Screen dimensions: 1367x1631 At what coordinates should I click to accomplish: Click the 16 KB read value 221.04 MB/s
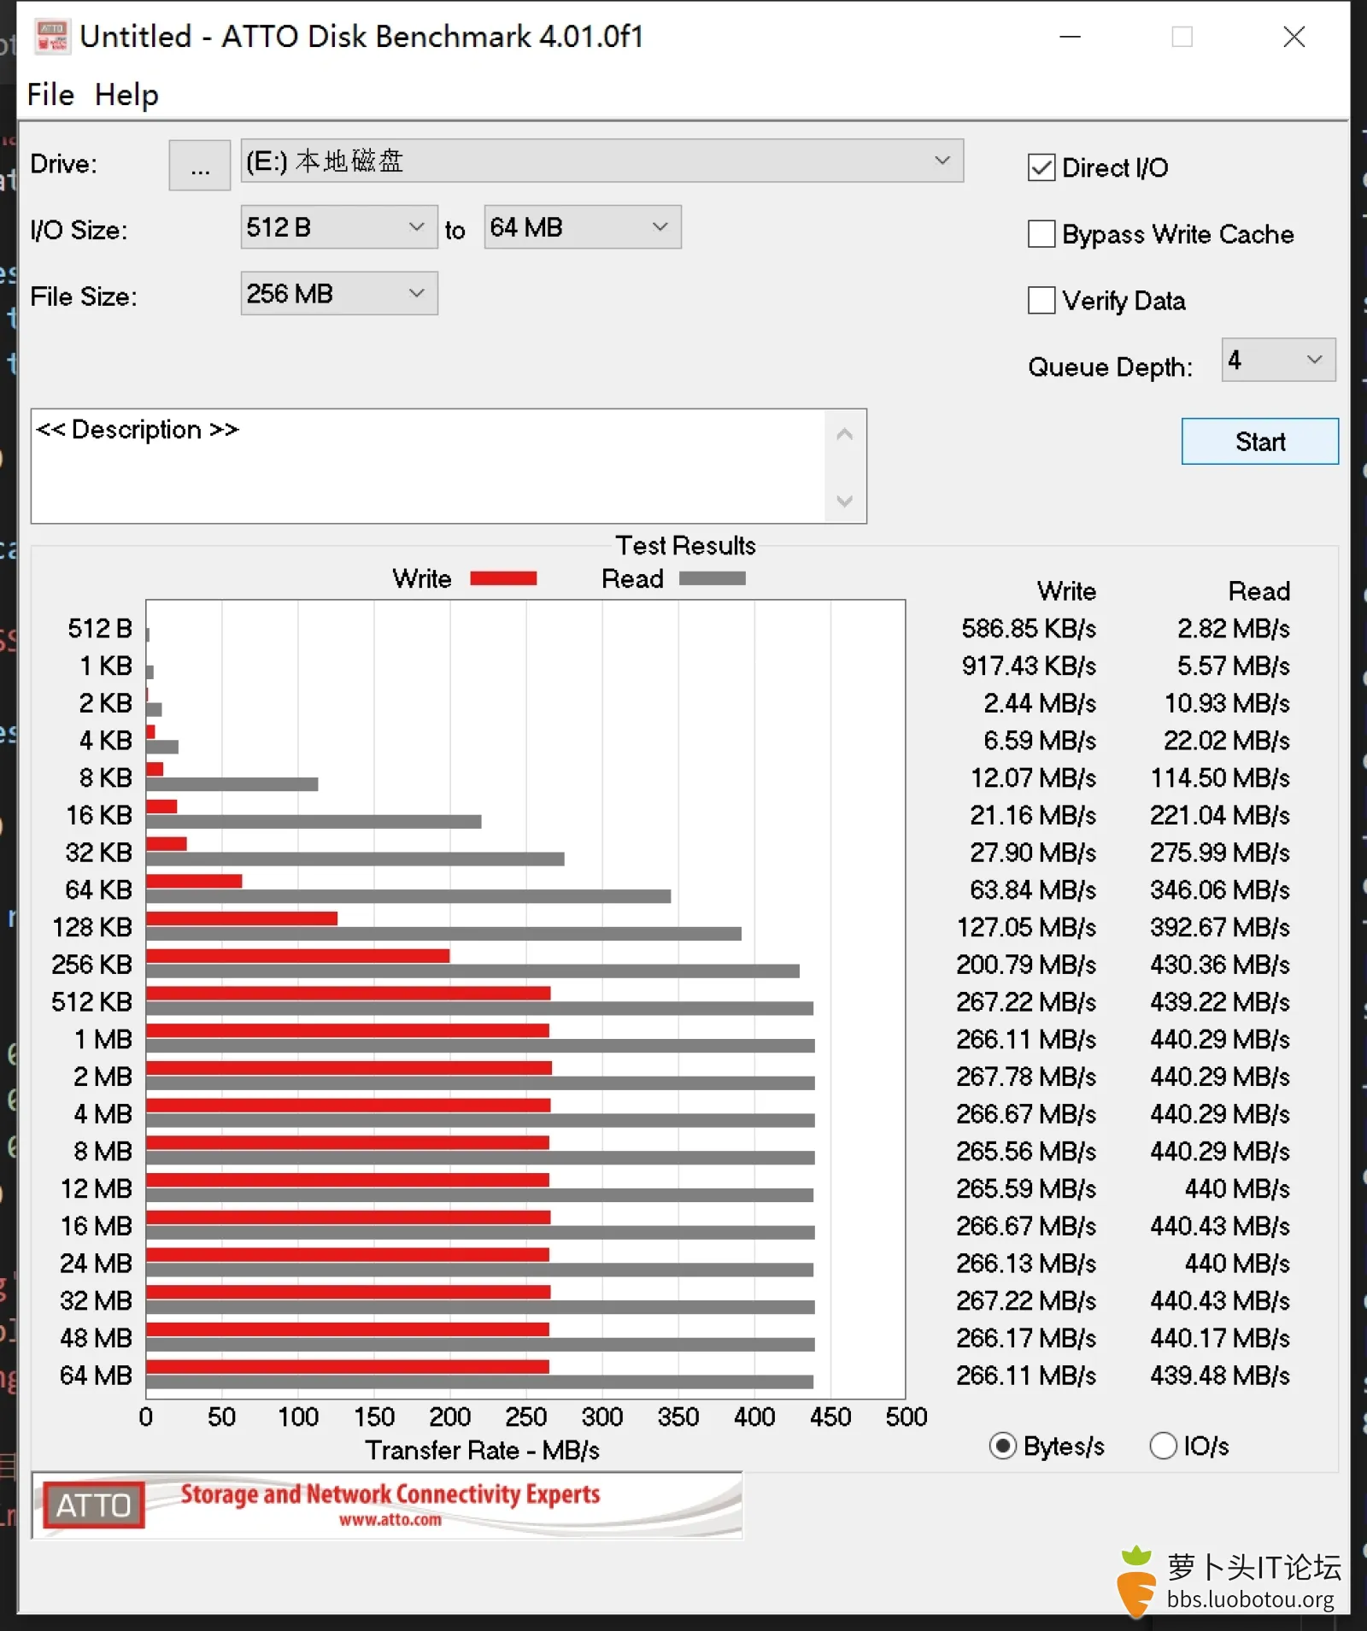pyautogui.click(x=1220, y=815)
